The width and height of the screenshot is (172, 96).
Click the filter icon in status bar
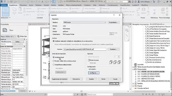click(162, 94)
